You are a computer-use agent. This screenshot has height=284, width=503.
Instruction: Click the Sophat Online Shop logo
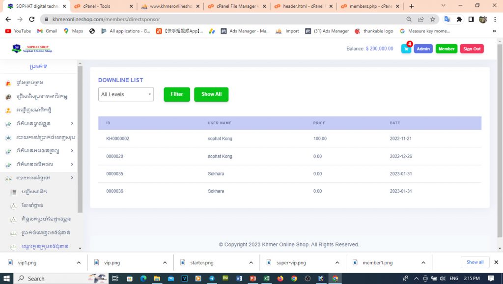pyautogui.click(x=32, y=49)
